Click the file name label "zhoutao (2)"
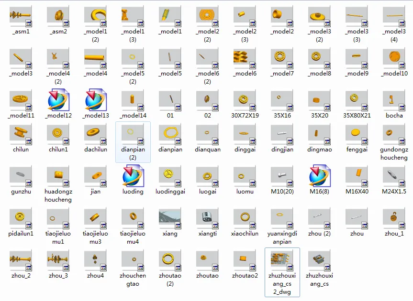 (170, 279)
